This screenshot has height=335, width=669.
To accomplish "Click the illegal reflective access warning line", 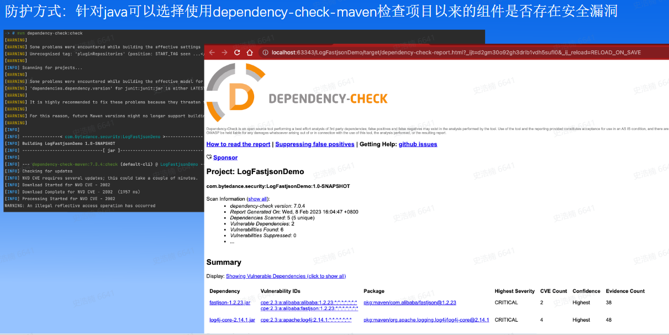I will point(80,206).
